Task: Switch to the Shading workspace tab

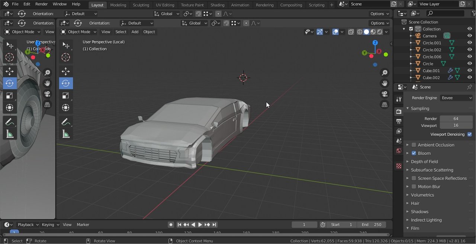Action: pos(218,5)
